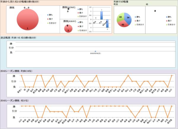178x129 pixels.
Task: Click the 過去戦歴:町田 VS 柏 heading
Action: point(18,38)
